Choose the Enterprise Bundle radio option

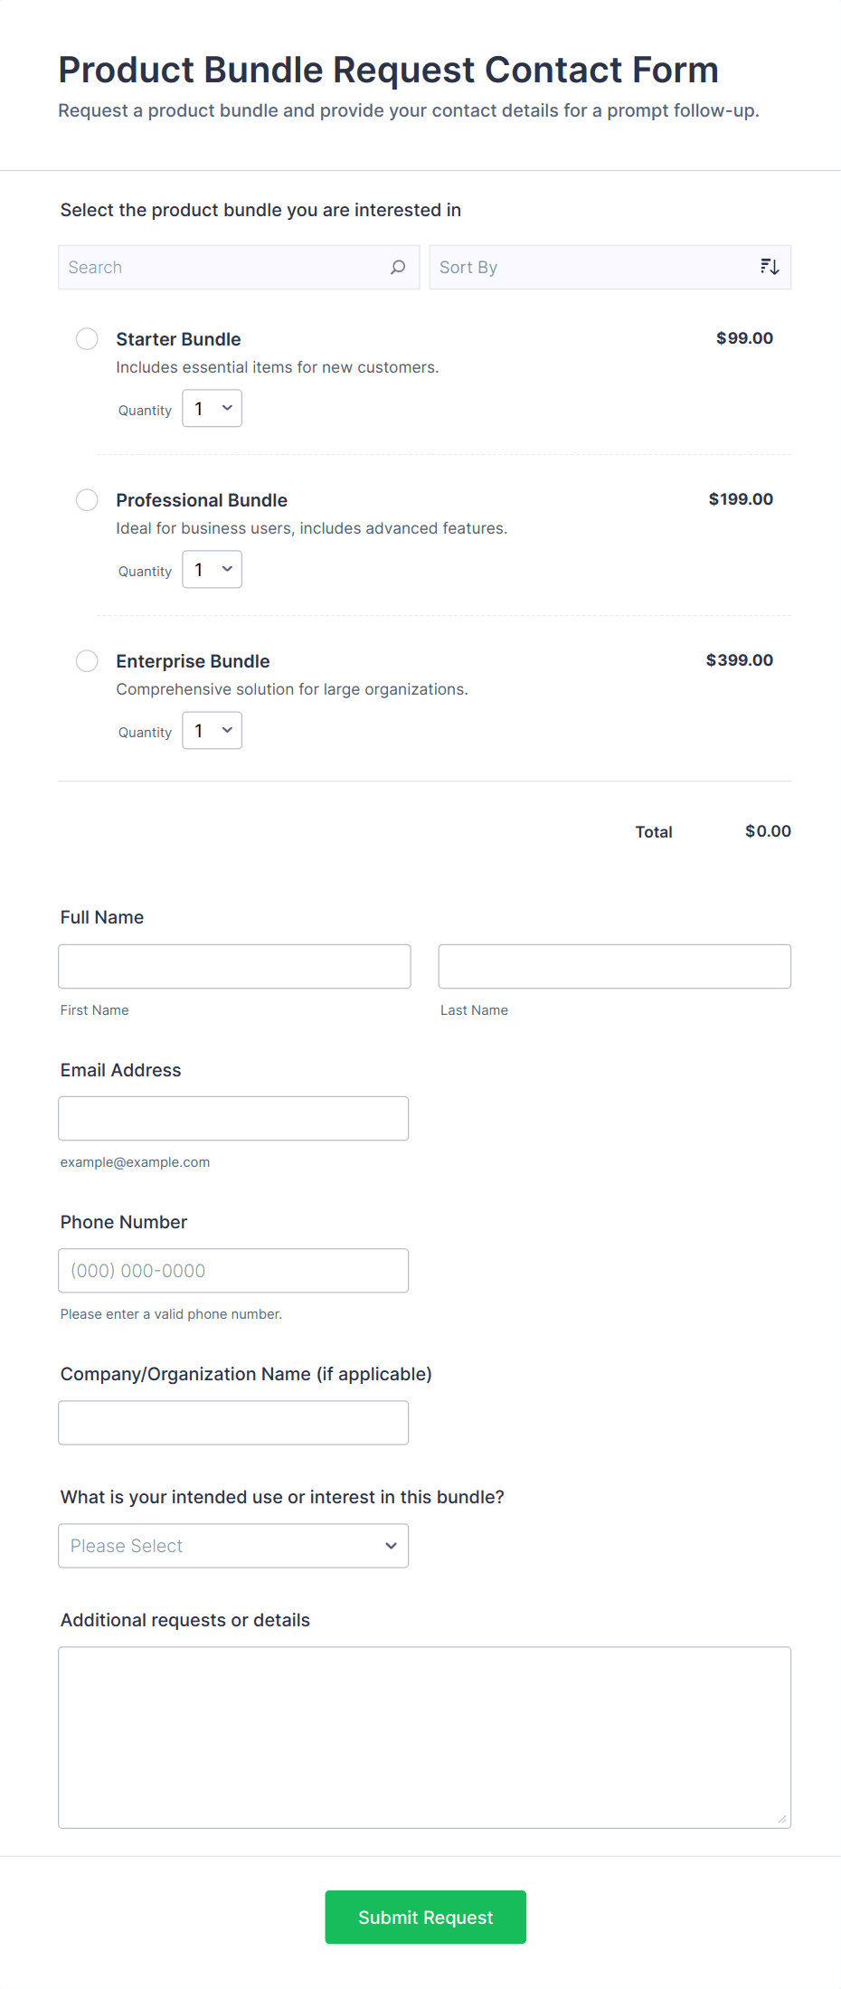[87, 661]
